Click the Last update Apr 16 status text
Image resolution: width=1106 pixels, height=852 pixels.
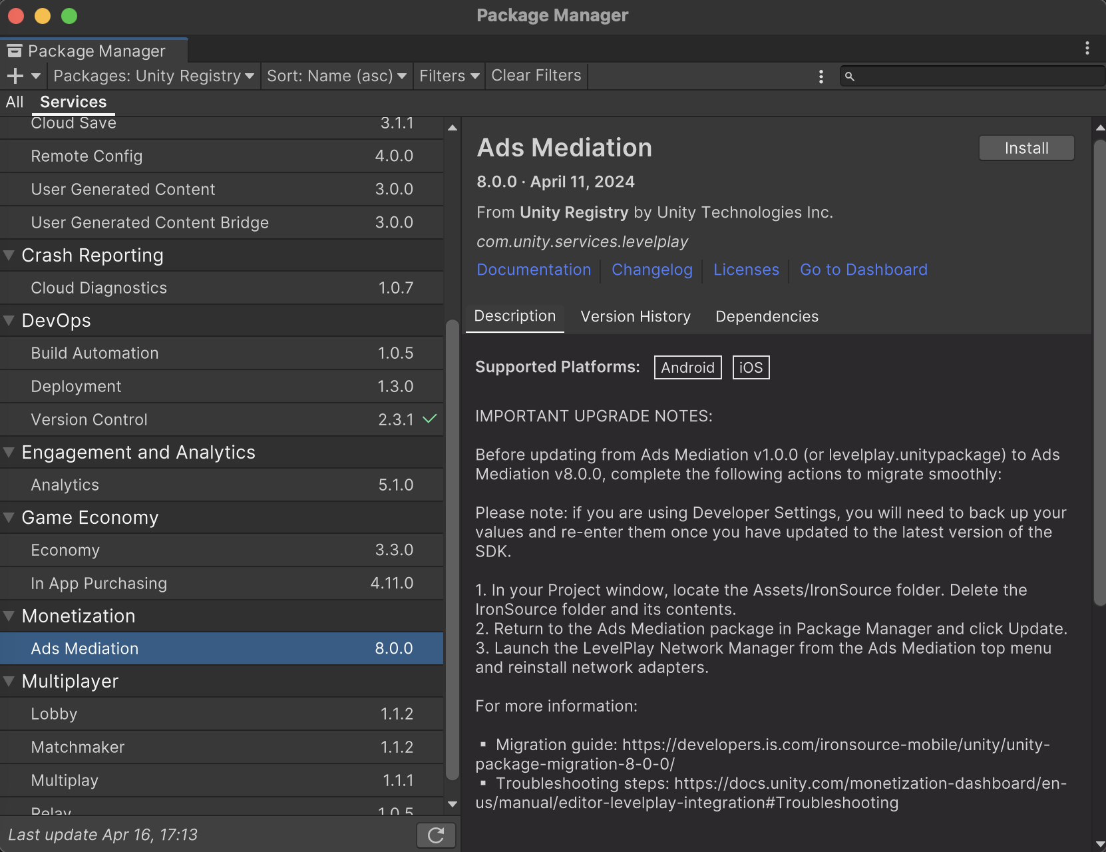(x=103, y=835)
